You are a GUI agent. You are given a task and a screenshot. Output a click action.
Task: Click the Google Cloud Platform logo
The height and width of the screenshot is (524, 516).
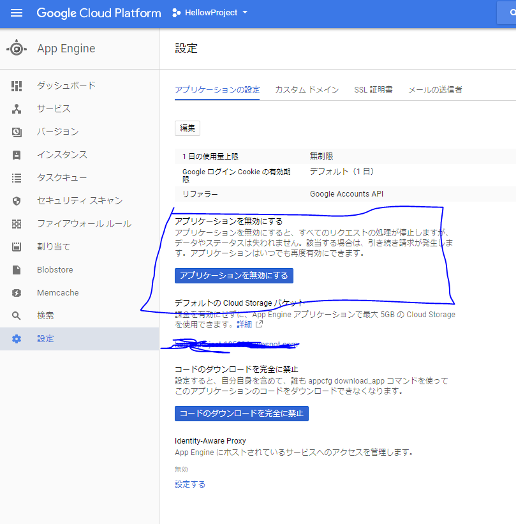pos(99,13)
